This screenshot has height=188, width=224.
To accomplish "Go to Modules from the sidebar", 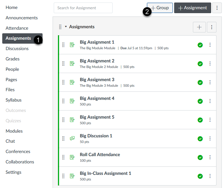I will [x=14, y=131].
